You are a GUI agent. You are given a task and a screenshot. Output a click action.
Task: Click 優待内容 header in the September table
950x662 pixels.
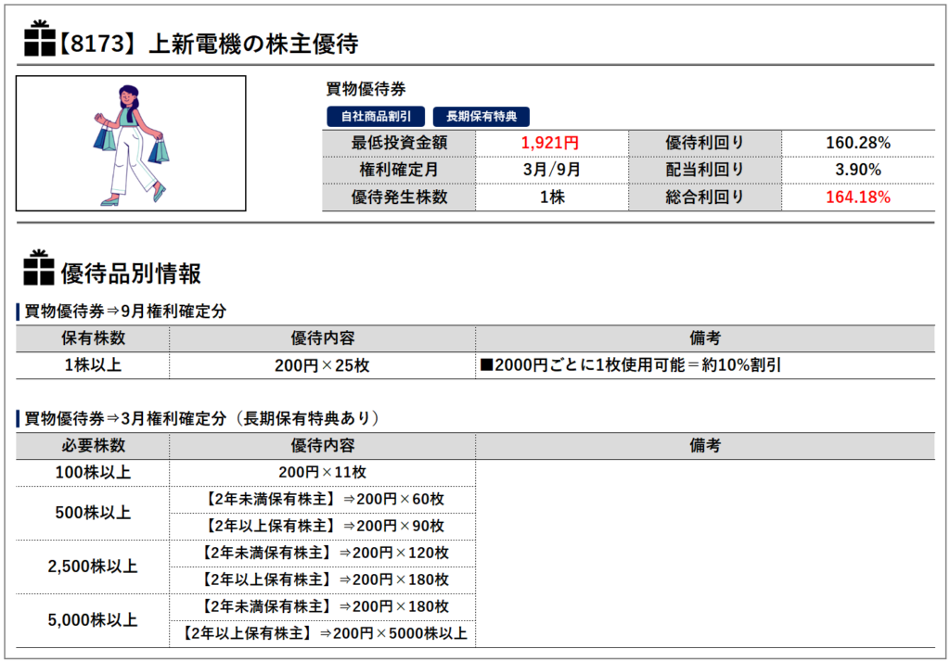322,338
